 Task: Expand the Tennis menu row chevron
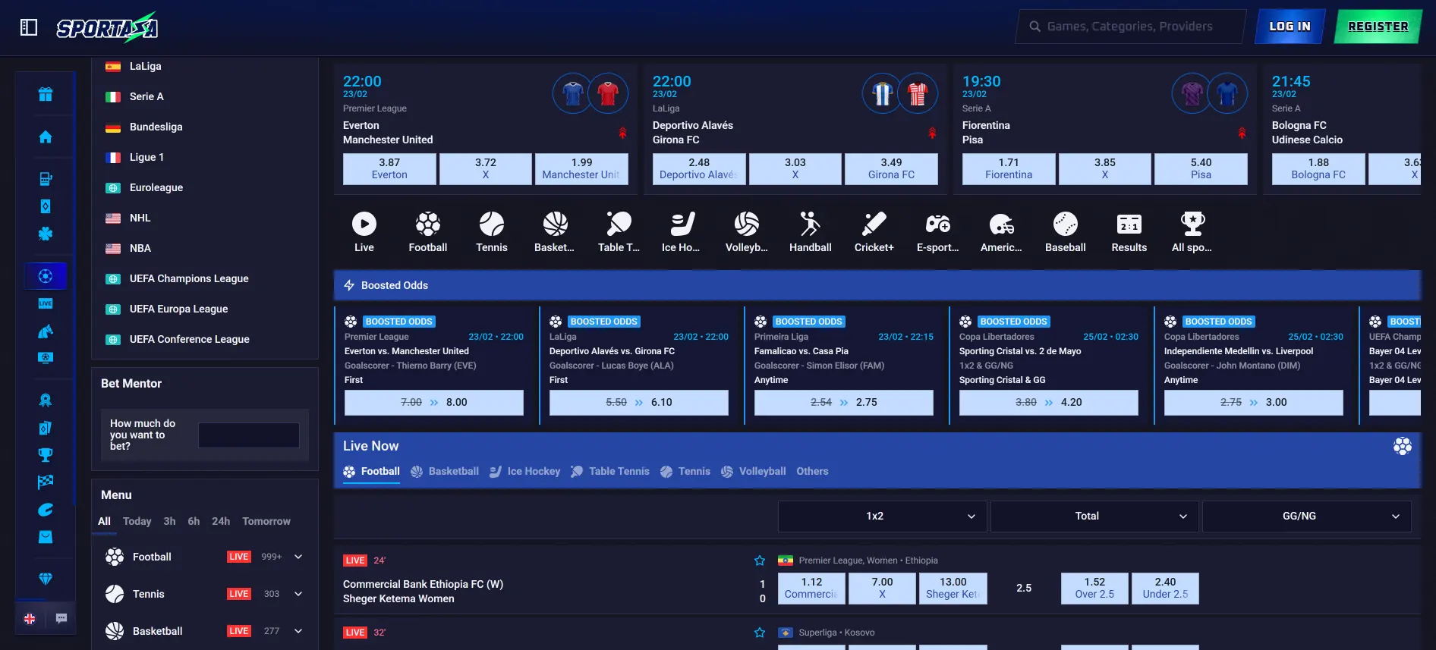click(298, 594)
